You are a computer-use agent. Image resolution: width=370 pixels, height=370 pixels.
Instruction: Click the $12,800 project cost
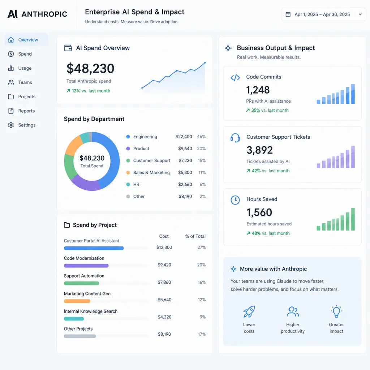[x=164, y=247]
